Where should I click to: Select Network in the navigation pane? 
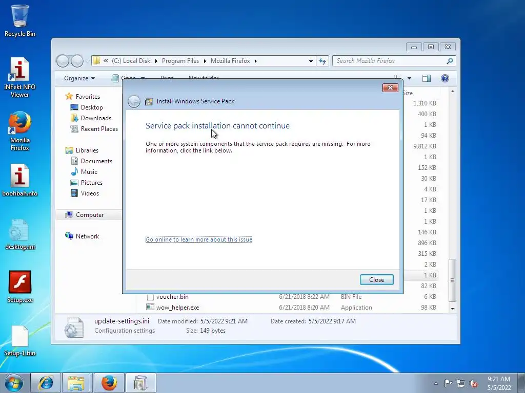pyautogui.click(x=87, y=236)
